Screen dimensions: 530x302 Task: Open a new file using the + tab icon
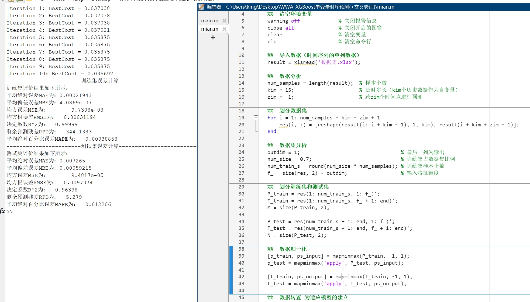tap(213, 38)
